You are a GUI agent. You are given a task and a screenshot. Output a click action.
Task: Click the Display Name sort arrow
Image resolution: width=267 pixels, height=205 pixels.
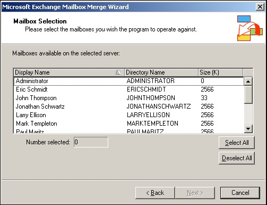(x=118, y=72)
